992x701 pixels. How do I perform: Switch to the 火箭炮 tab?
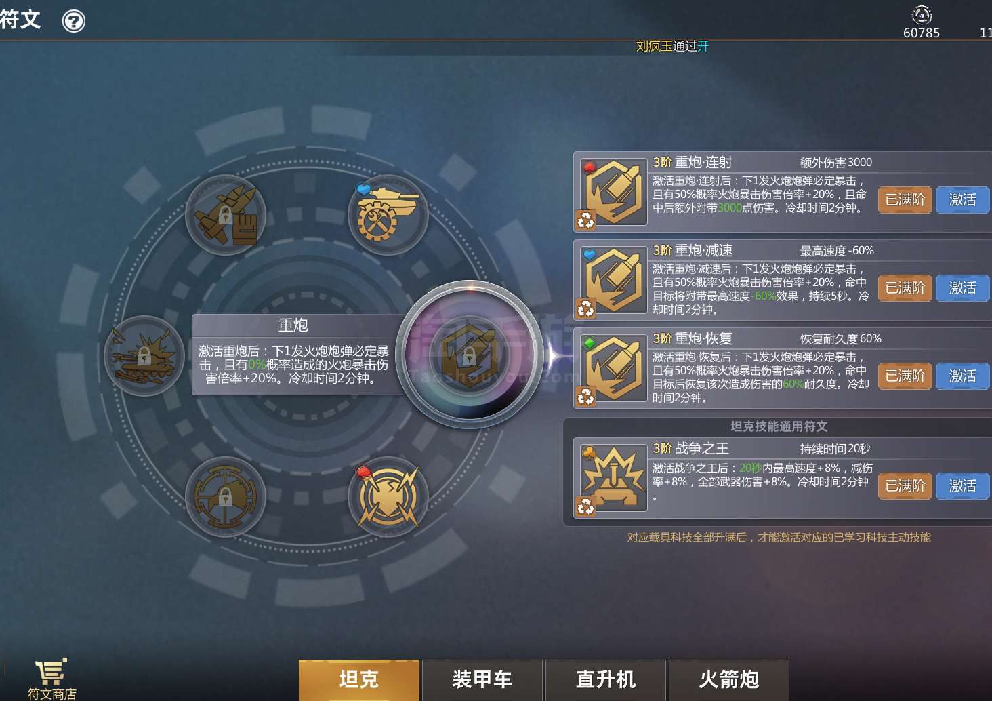729,680
